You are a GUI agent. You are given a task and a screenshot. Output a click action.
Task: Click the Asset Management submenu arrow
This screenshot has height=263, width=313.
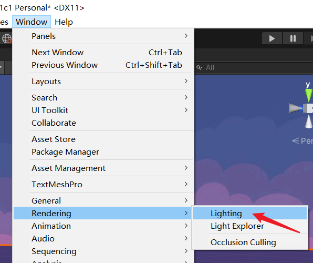(186, 168)
